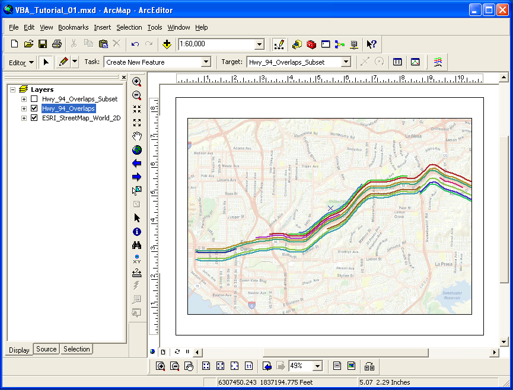
Task: Hide the ESRI_StreetMap_World_2D layer
Action: point(34,118)
